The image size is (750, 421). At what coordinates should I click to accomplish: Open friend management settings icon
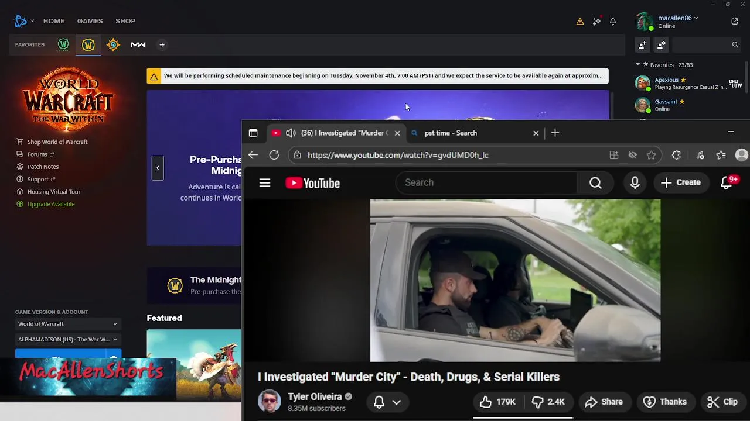pyautogui.click(x=662, y=44)
